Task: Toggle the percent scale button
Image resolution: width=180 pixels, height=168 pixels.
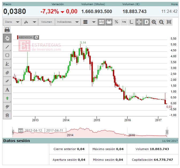Action: tap(116, 22)
